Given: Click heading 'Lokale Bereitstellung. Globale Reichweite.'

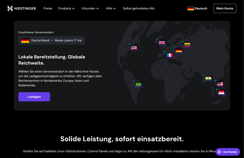Looking at the screenshot, I should [x=52, y=60].
